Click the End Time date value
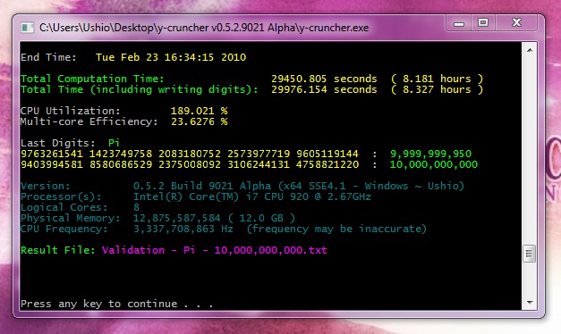This screenshot has height=334, width=561. coord(171,57)
